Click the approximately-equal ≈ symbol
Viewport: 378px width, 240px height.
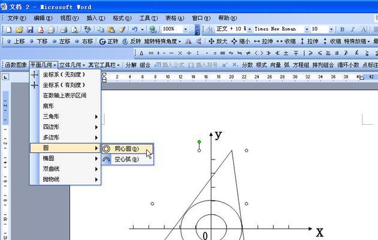click(231, 53)
